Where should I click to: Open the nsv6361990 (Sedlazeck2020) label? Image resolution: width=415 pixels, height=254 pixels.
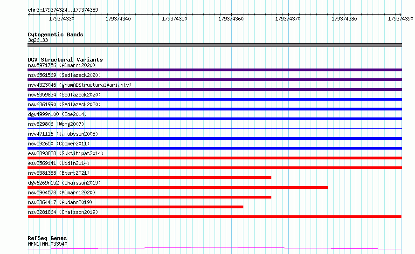point(64,104)
